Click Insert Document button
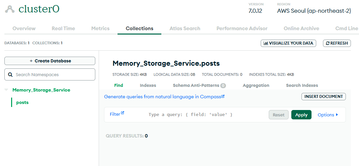The image size is (359, 166). point(324,97)
